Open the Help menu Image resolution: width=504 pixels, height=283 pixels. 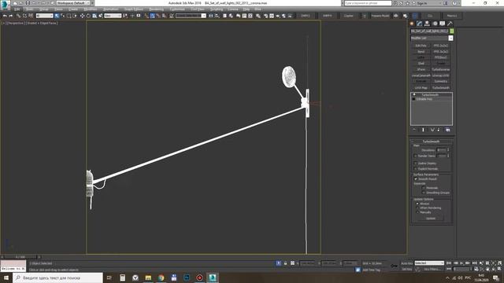(246, 9)
